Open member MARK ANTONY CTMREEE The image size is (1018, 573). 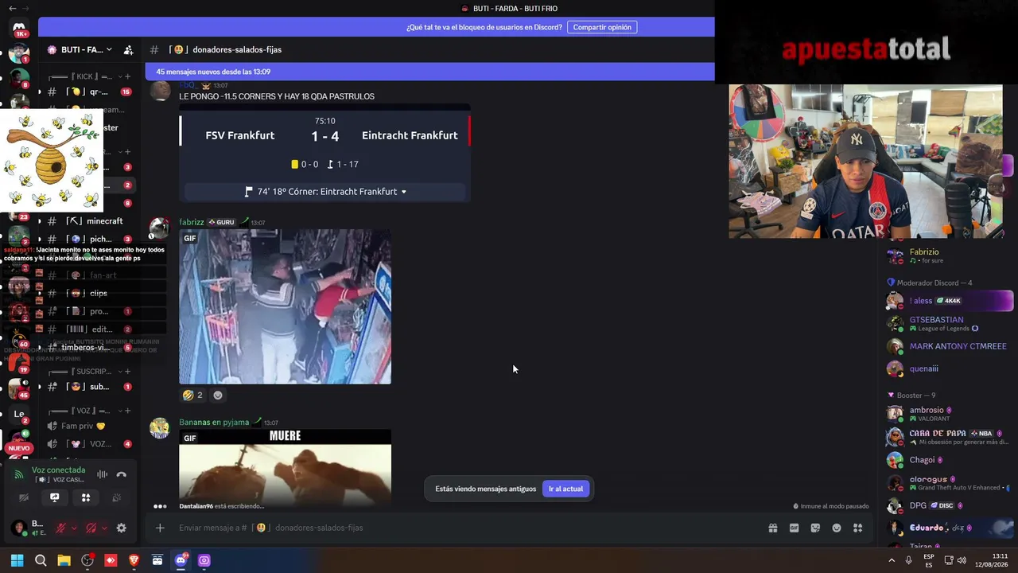(949, 346)
